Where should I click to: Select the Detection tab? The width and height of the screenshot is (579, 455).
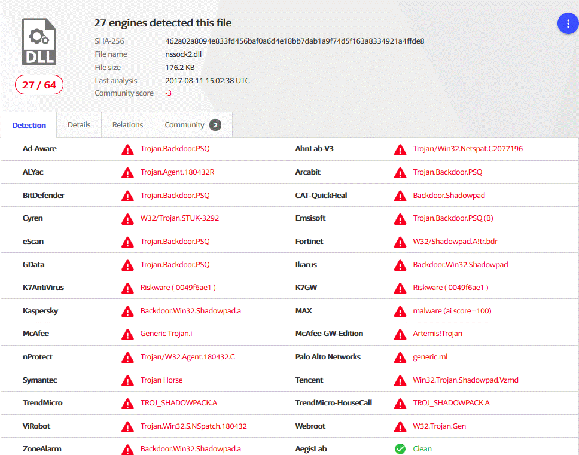pos(29,125)
